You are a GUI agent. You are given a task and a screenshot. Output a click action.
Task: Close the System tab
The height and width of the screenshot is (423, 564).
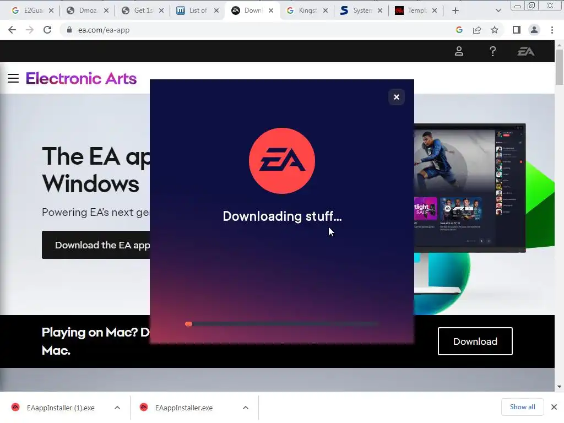(380, 10)
